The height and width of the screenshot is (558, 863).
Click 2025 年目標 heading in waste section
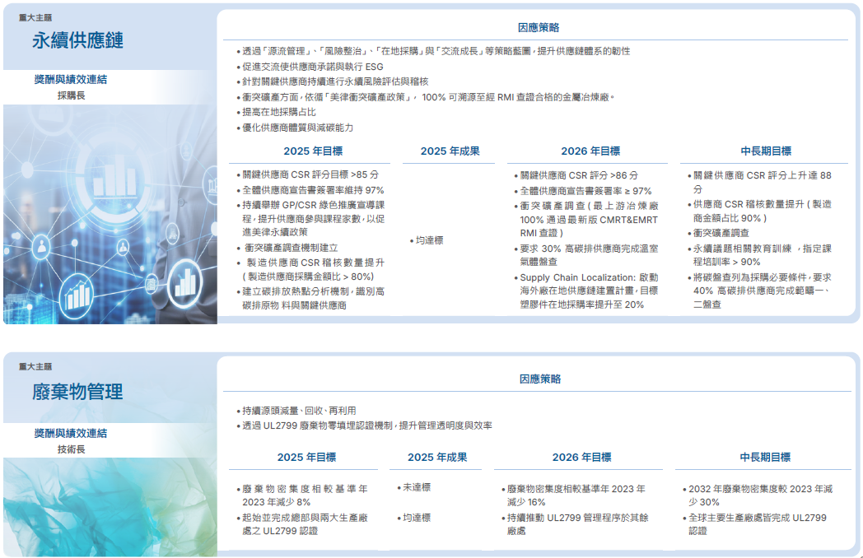pos(306,457)
